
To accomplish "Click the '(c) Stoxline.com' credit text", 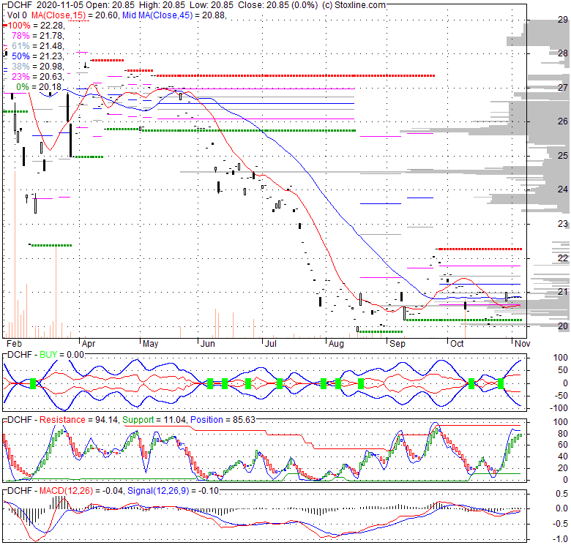I will coord(354,5).
